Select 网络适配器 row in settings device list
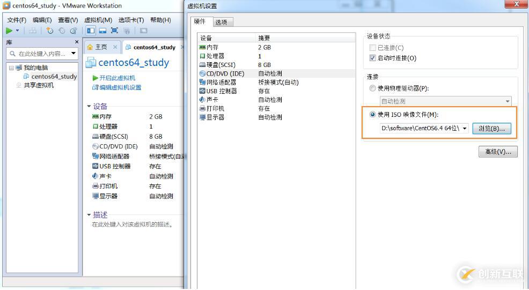 coord(276,82)
